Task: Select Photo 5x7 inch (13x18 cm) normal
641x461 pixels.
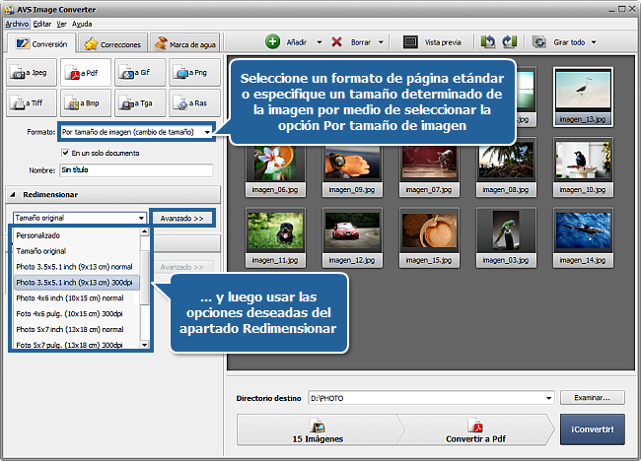Action: (x=77, y=329)
